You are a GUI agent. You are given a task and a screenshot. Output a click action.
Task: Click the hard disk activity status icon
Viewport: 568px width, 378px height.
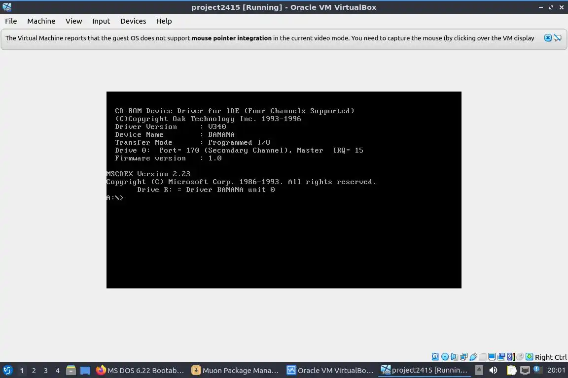click(x=435, y=357)
